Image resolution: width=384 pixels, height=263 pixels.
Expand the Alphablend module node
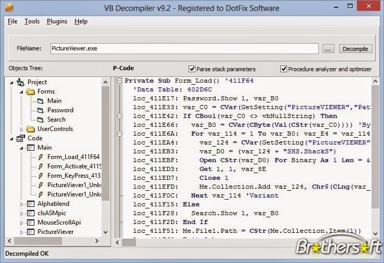tap(21, 204)
